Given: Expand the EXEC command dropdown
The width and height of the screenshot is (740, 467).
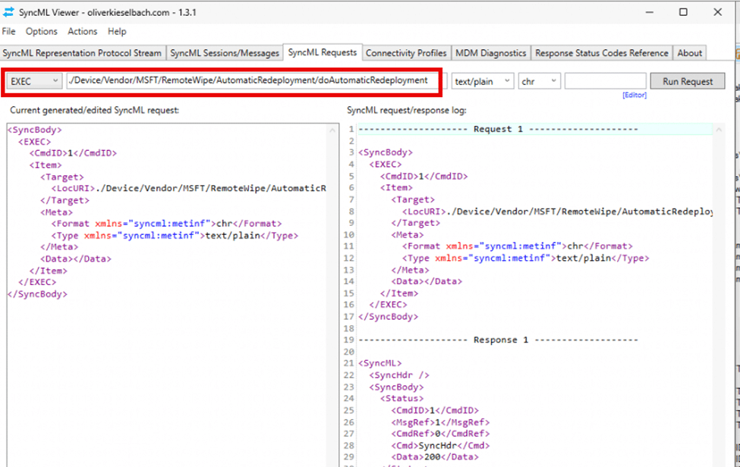Looking at the screenshot, I should pyautogui.click(x=34, y=81).
